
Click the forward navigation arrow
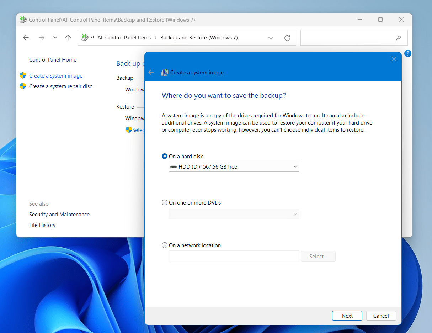pos(42,38)
